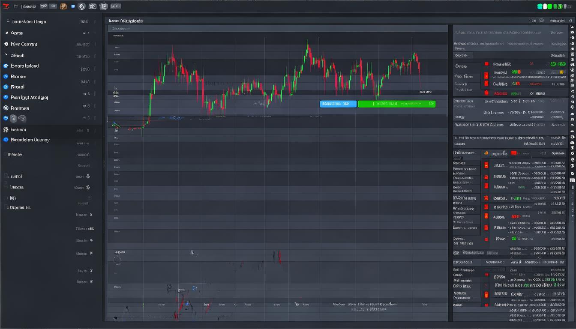Toggle the topmost red square in right panel

pos(486,64)
